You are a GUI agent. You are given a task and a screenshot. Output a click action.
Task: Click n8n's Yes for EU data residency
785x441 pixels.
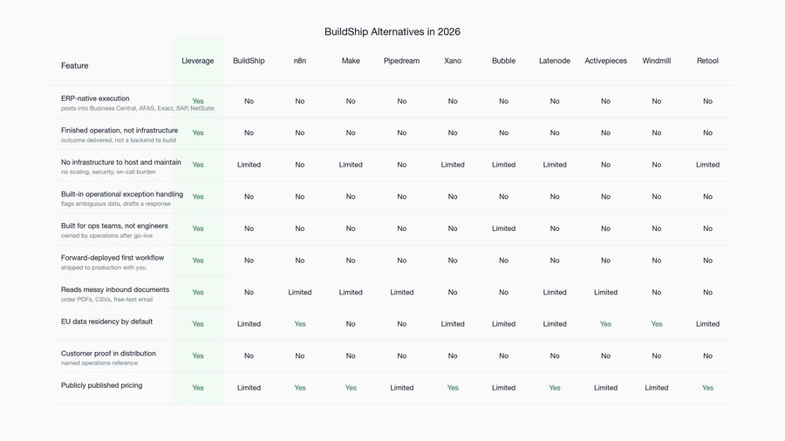point(300,324)
